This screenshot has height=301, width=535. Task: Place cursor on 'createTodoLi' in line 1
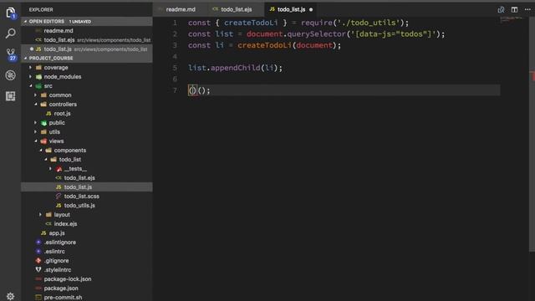pyautogui.click(x=251, y=23)
